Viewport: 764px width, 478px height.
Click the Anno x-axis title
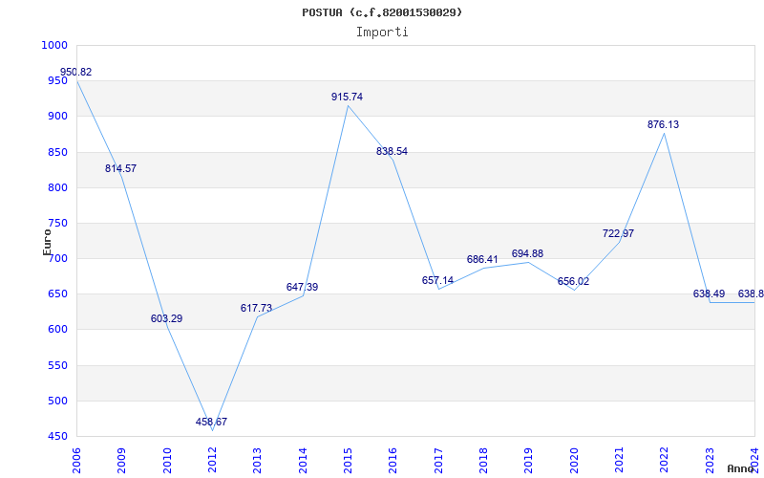pyautogui.click(x=741, y=469)
